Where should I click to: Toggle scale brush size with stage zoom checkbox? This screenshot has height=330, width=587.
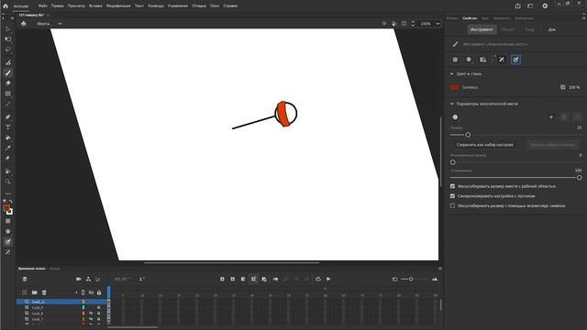tap(452, 186)
